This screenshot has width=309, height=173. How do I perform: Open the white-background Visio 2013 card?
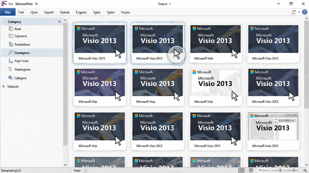tap(215, 87)
